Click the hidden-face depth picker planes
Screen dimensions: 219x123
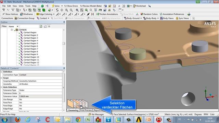tap(78, 104)
